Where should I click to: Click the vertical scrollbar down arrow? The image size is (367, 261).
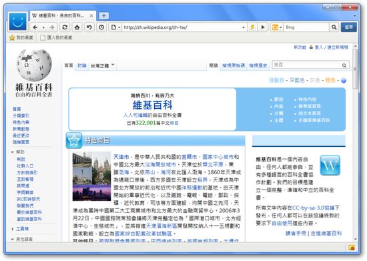pos(355,239)
